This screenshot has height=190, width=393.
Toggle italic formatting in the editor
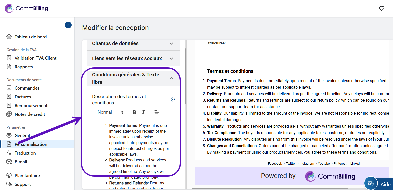point(143,112)
